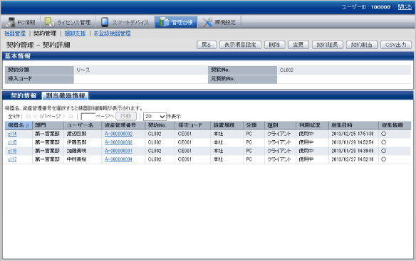
Task: Click the PC情報 computer icon
Action: [11, 22]
